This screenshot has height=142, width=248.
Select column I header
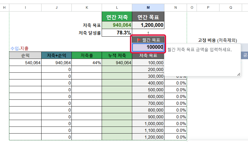(x=25, y=8)
